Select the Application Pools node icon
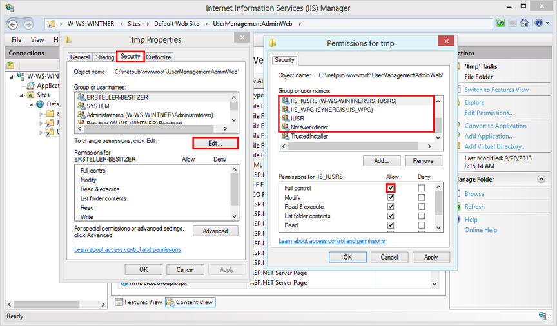 point(31,86)
